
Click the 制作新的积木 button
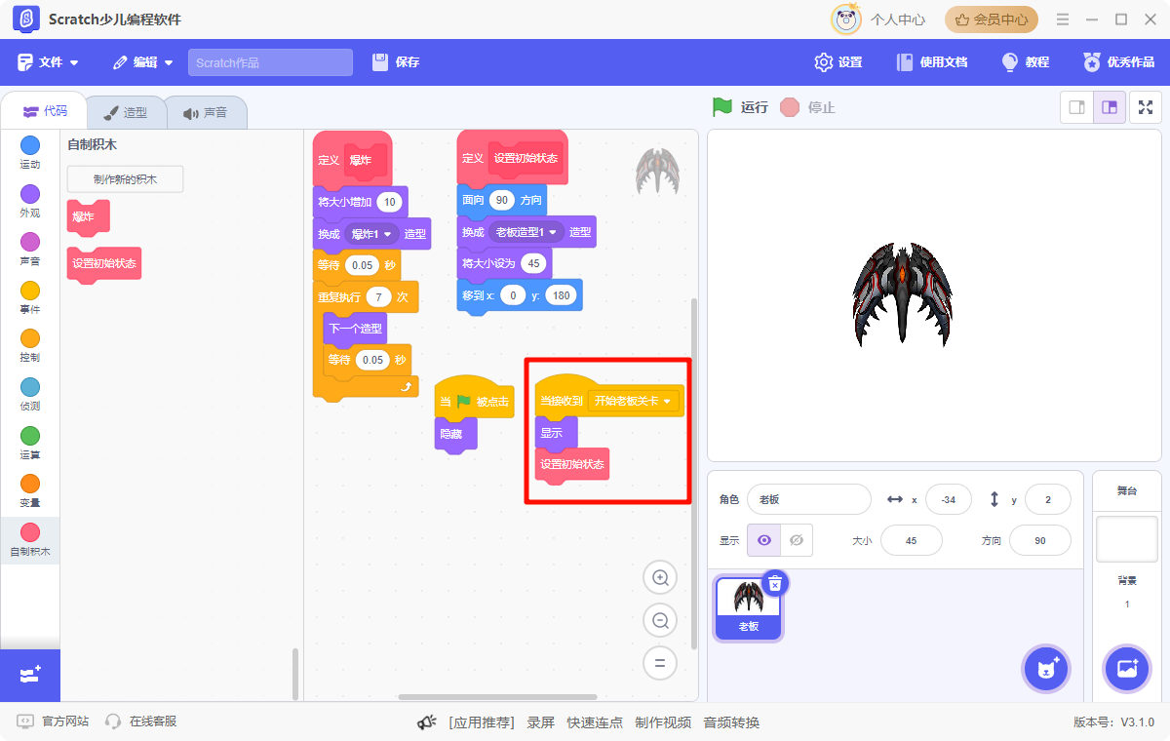coord(125,179)
